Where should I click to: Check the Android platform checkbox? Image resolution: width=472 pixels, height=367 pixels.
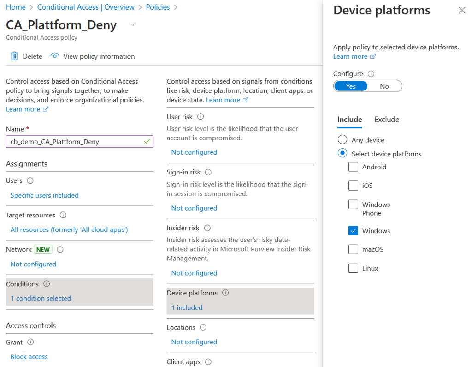(353, 167)
